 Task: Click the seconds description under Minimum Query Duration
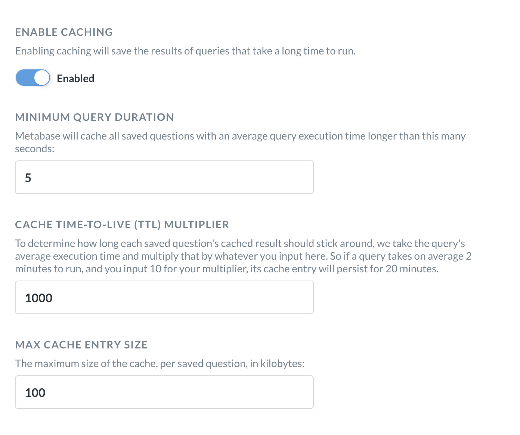240,142
